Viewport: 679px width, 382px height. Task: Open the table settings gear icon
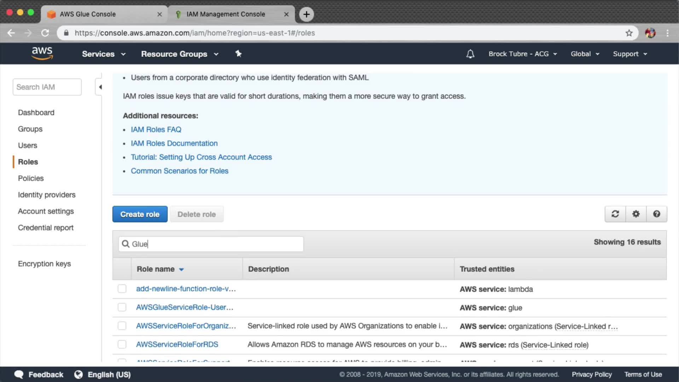click(x=636, y=214)
